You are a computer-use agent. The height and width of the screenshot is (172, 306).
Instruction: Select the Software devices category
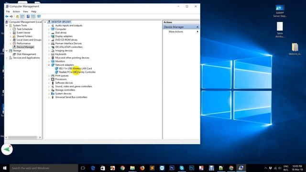(64, 83)
